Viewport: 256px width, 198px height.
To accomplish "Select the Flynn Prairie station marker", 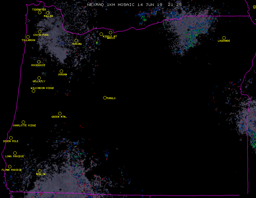I will [10, 166].
